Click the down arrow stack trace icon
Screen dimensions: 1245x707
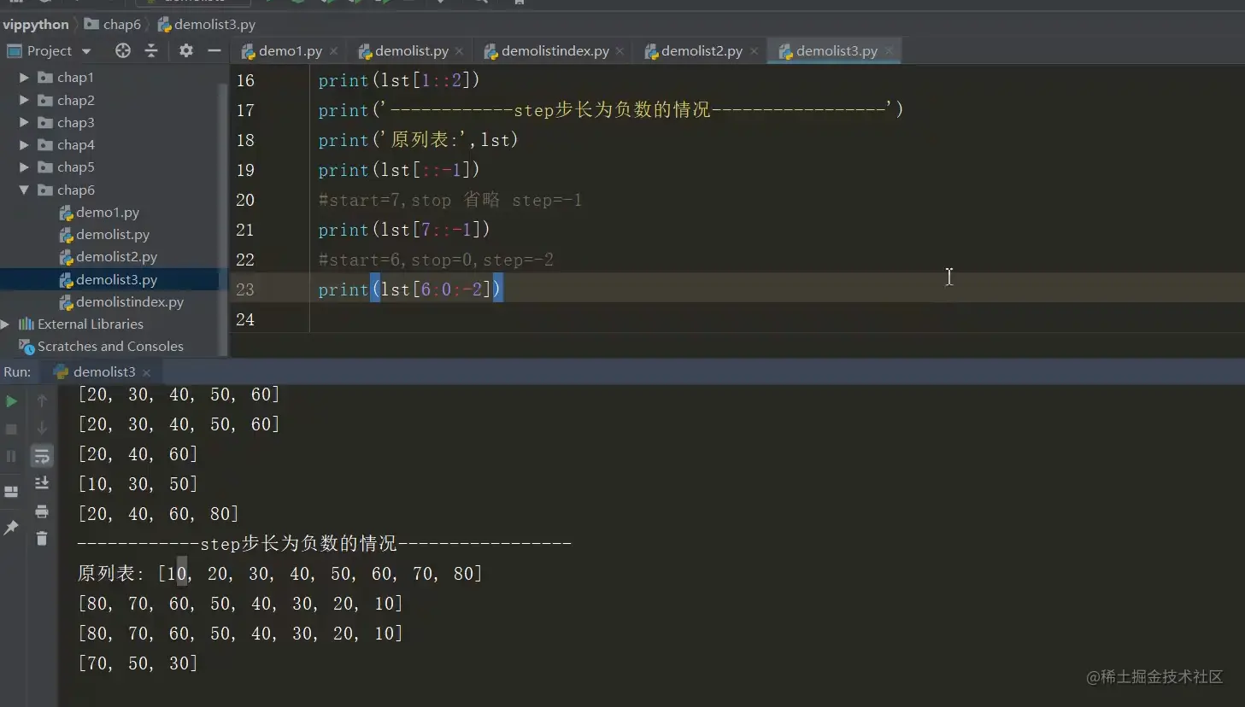tap(42, 428)
